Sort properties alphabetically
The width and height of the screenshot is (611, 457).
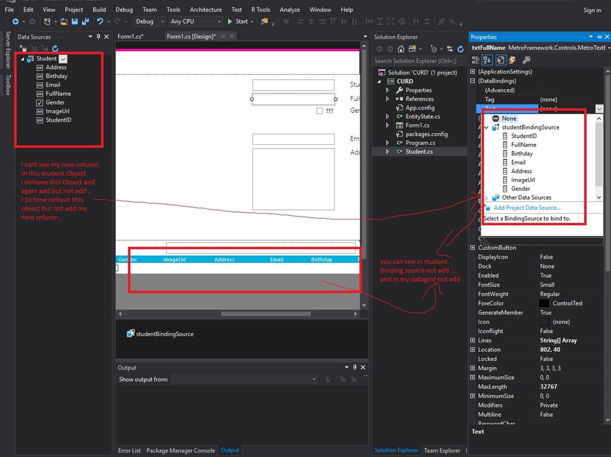[x=487, y=60]
